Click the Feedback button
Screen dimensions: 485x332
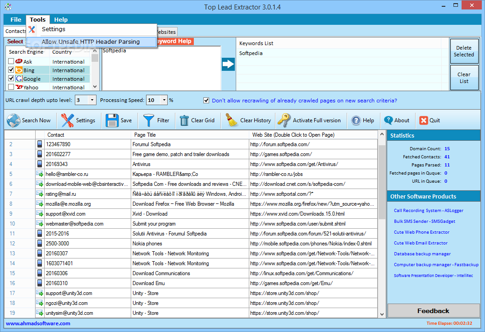(x=433, y=311)
